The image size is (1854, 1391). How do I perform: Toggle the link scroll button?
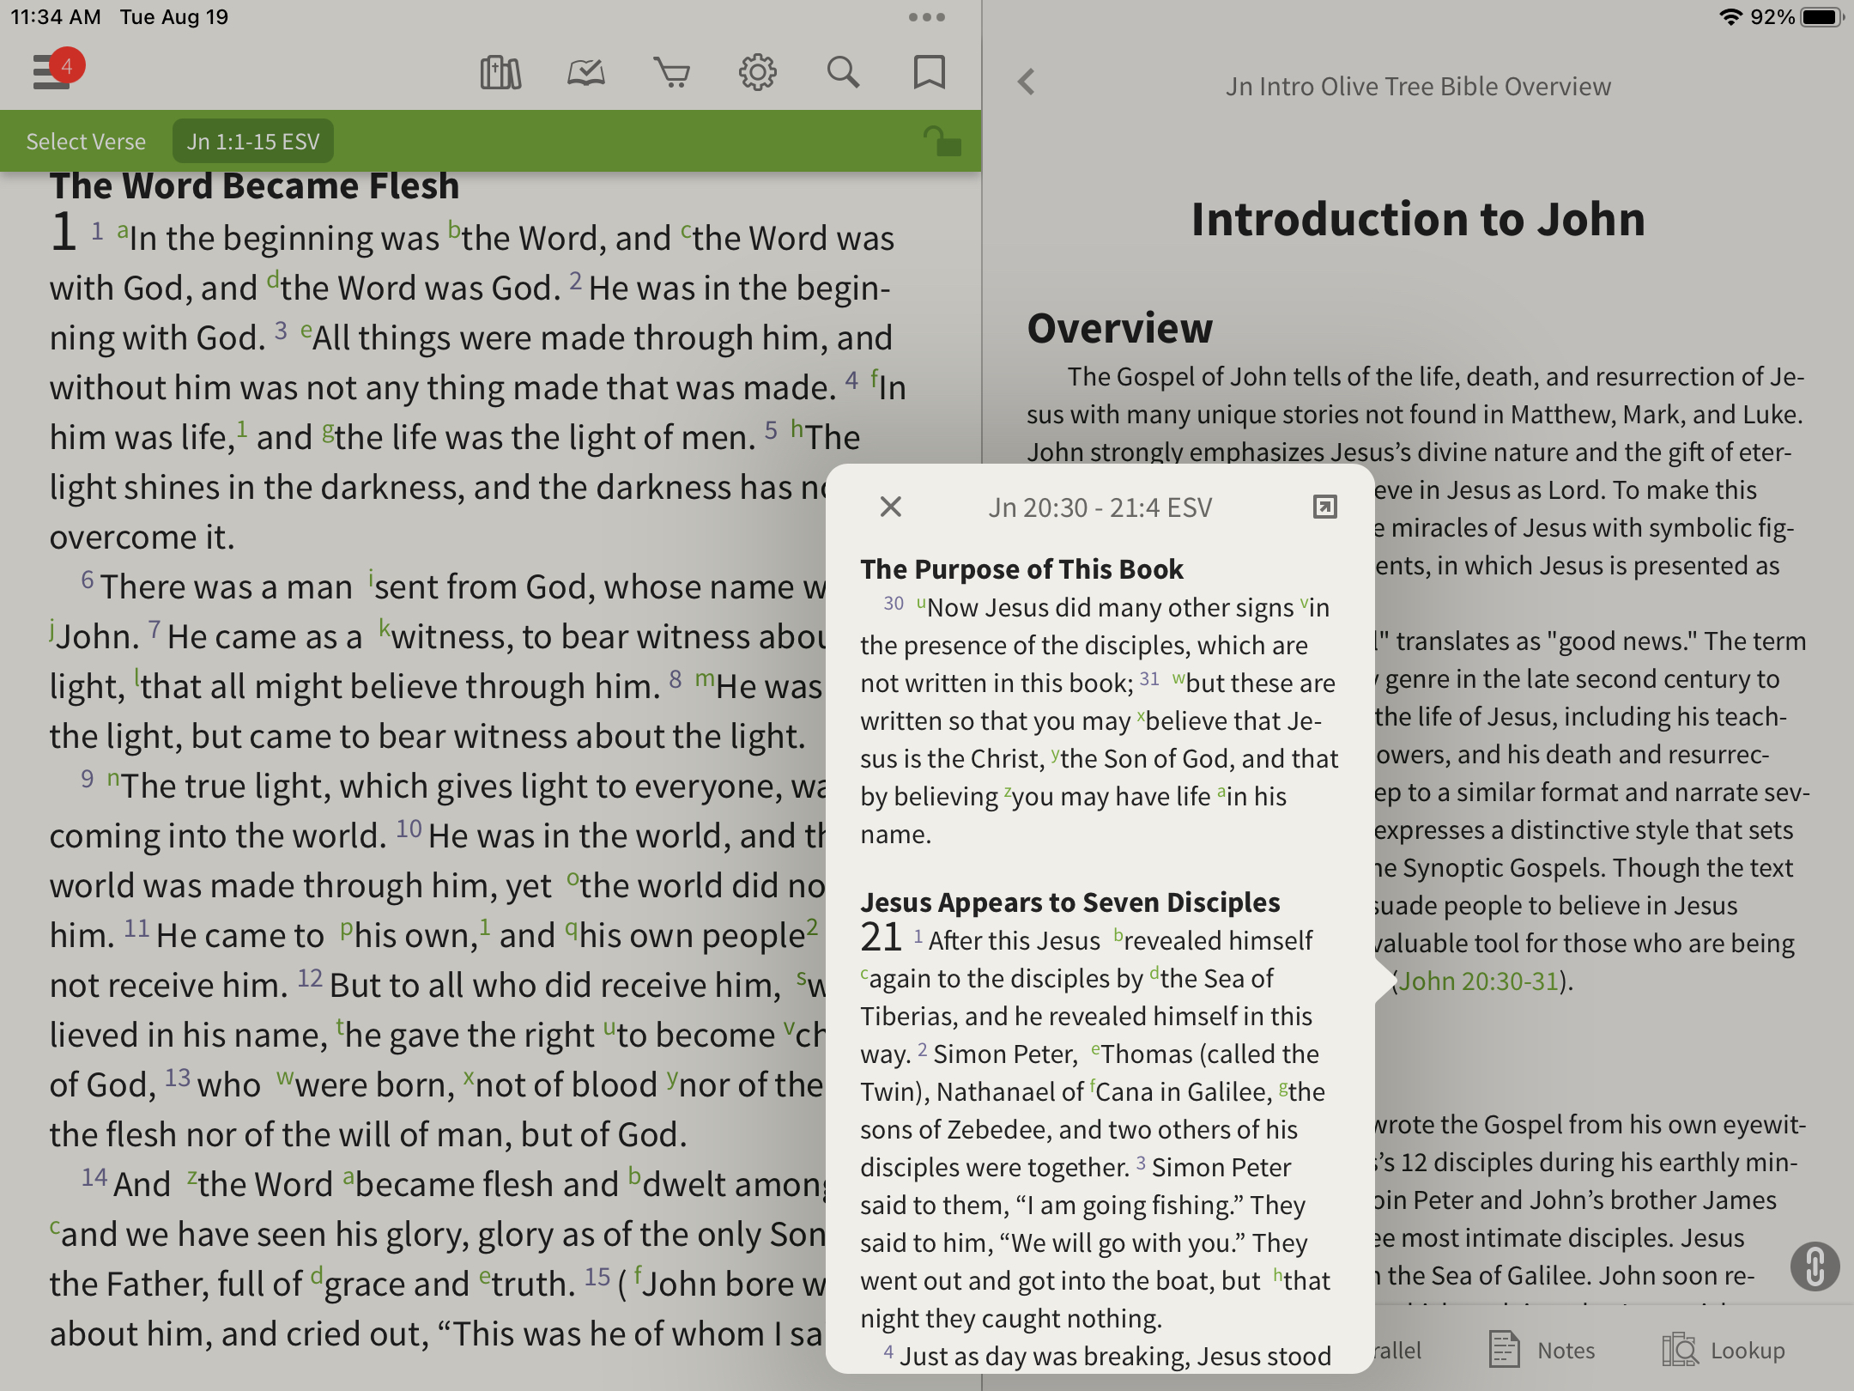pos(1815,1266)
